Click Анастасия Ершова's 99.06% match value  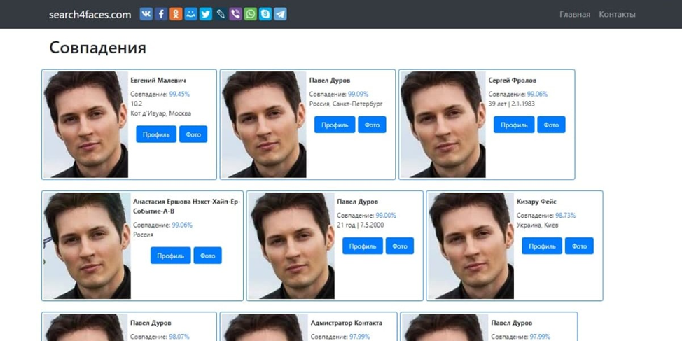coord(182,225)
